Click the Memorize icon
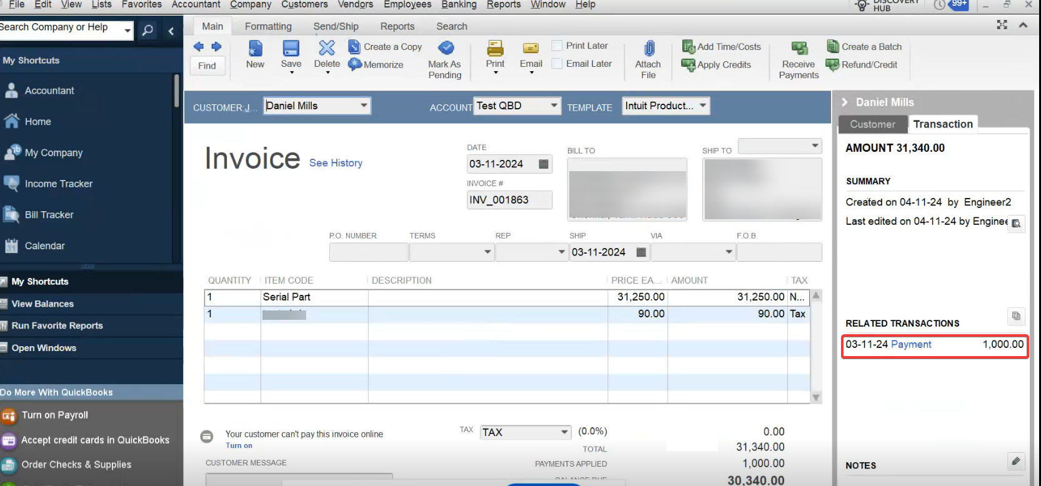Image resolution: width=1041 pixels, height=486 pixels. pos(355,64)
